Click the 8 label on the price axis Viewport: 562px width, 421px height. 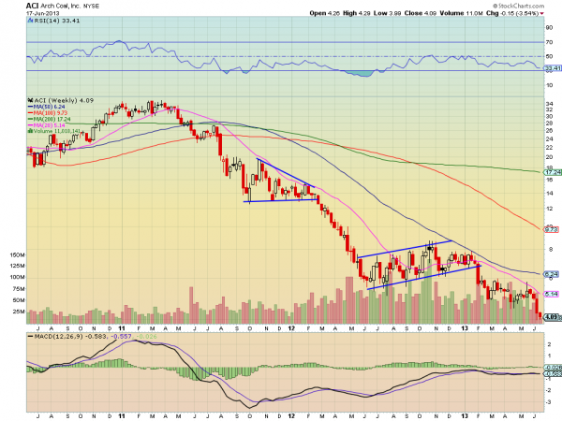tap(551, 250)
